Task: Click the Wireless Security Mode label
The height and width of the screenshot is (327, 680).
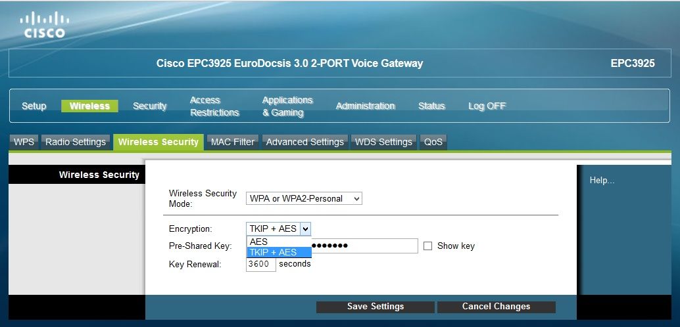Action: [x=203, y=198]
